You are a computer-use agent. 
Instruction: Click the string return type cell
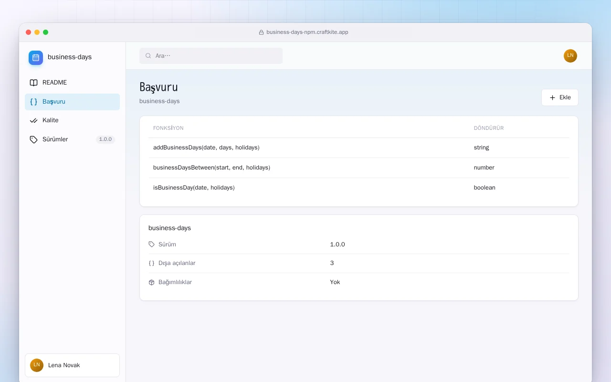pos(481,148)
